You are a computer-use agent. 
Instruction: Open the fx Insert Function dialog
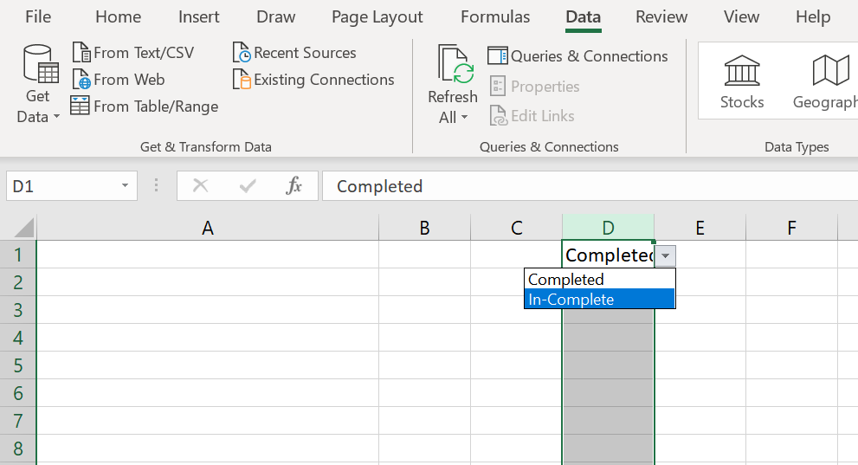294,185
